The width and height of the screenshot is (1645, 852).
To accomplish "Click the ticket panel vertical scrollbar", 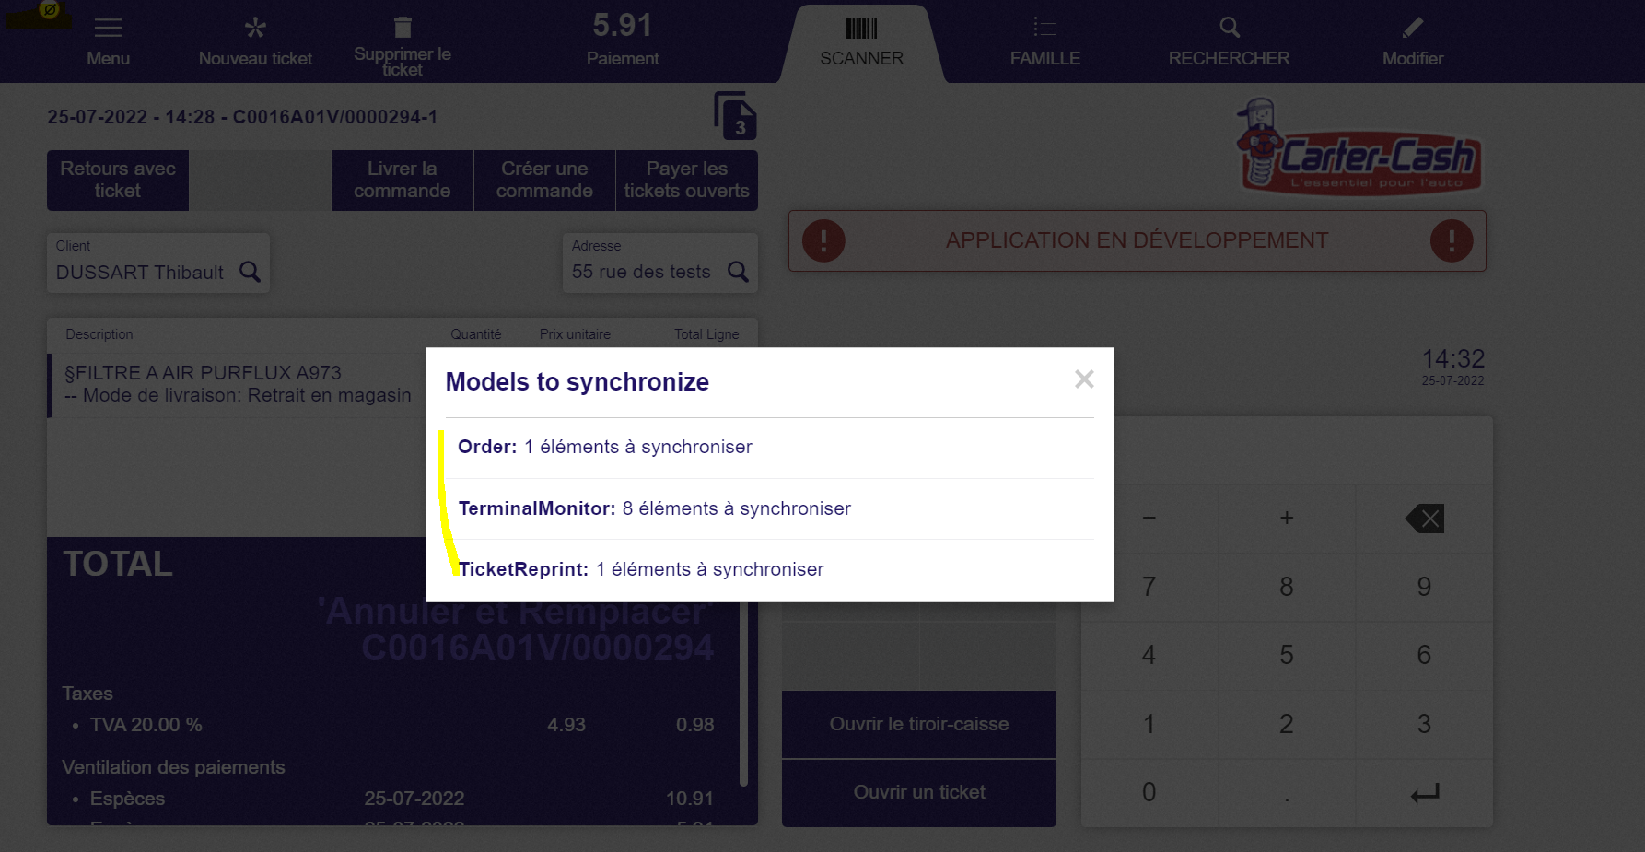I will coord(743,700).
